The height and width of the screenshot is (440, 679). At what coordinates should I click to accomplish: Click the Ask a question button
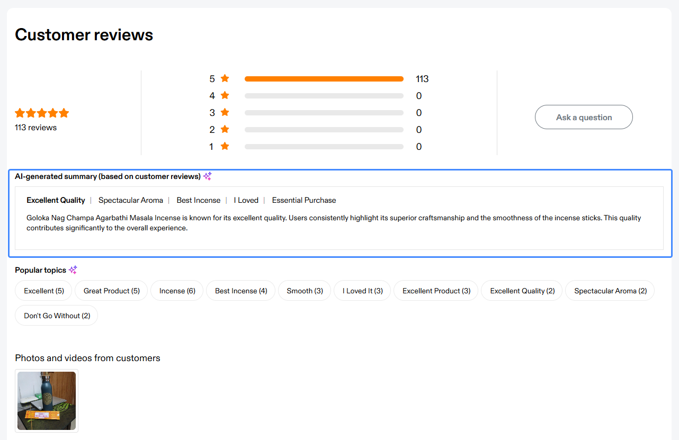584,117
